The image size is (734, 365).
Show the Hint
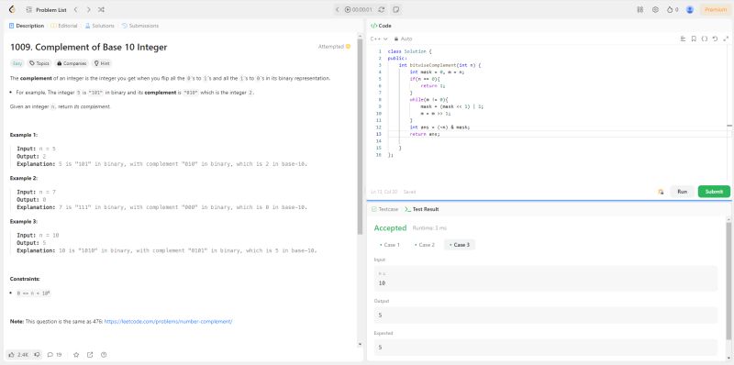[102, 63]
